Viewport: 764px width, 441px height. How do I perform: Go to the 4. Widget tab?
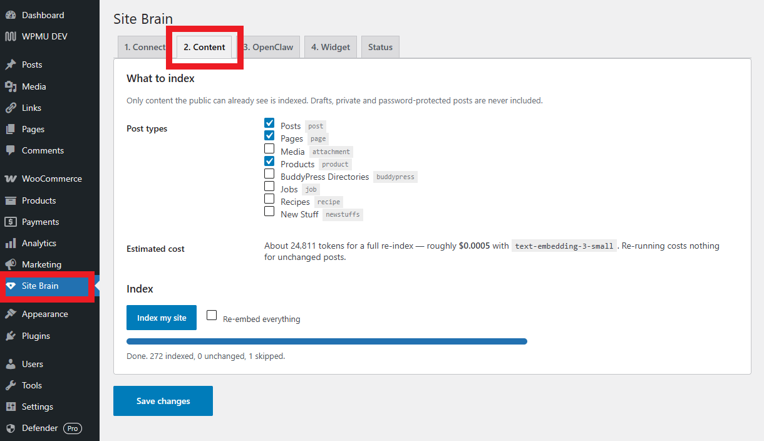(x=331, y=47)
